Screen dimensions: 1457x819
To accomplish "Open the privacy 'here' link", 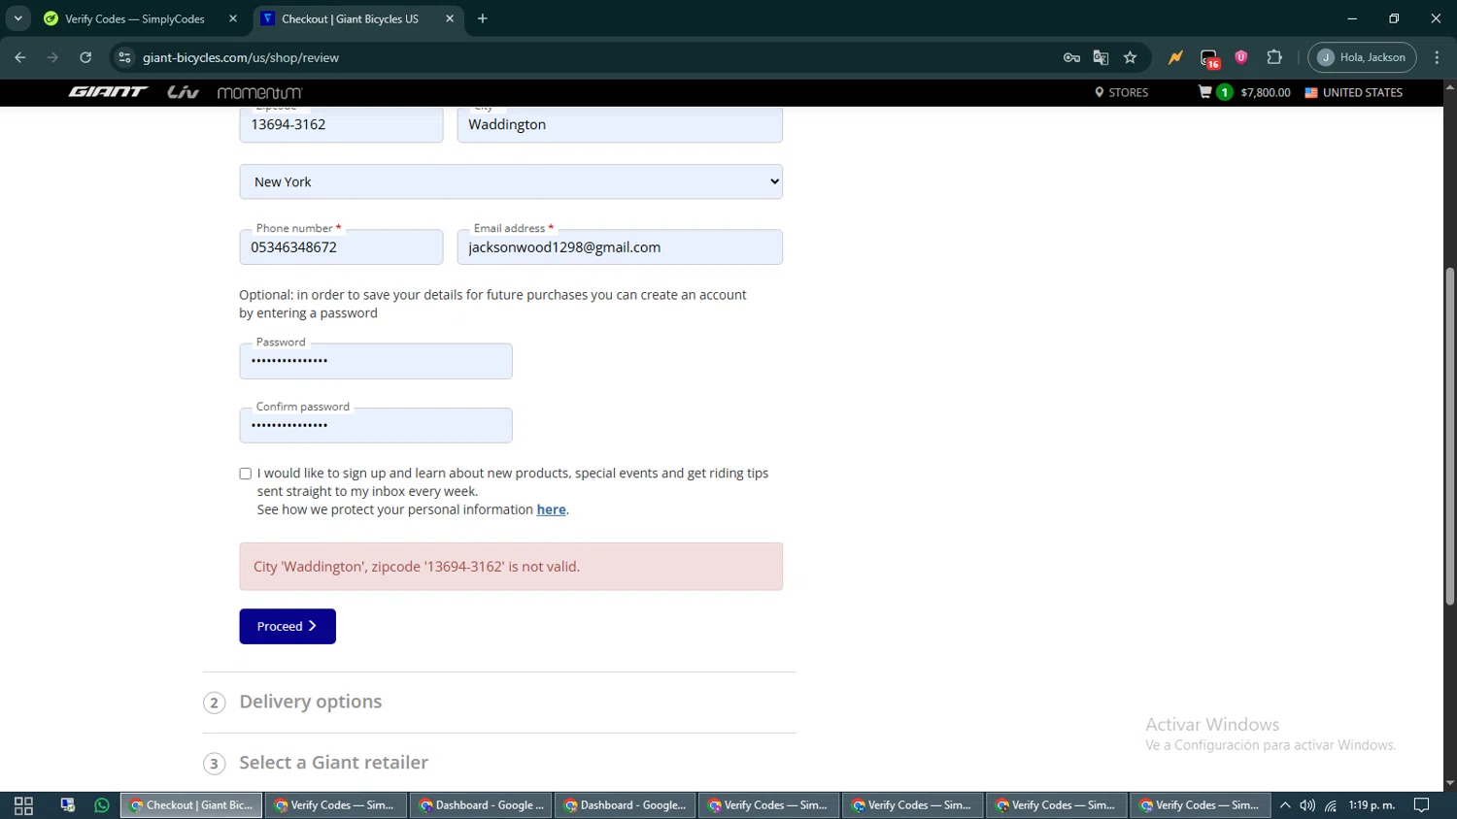I will (551, 509).
